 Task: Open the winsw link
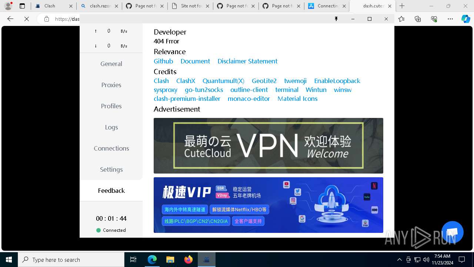[343, 90]
